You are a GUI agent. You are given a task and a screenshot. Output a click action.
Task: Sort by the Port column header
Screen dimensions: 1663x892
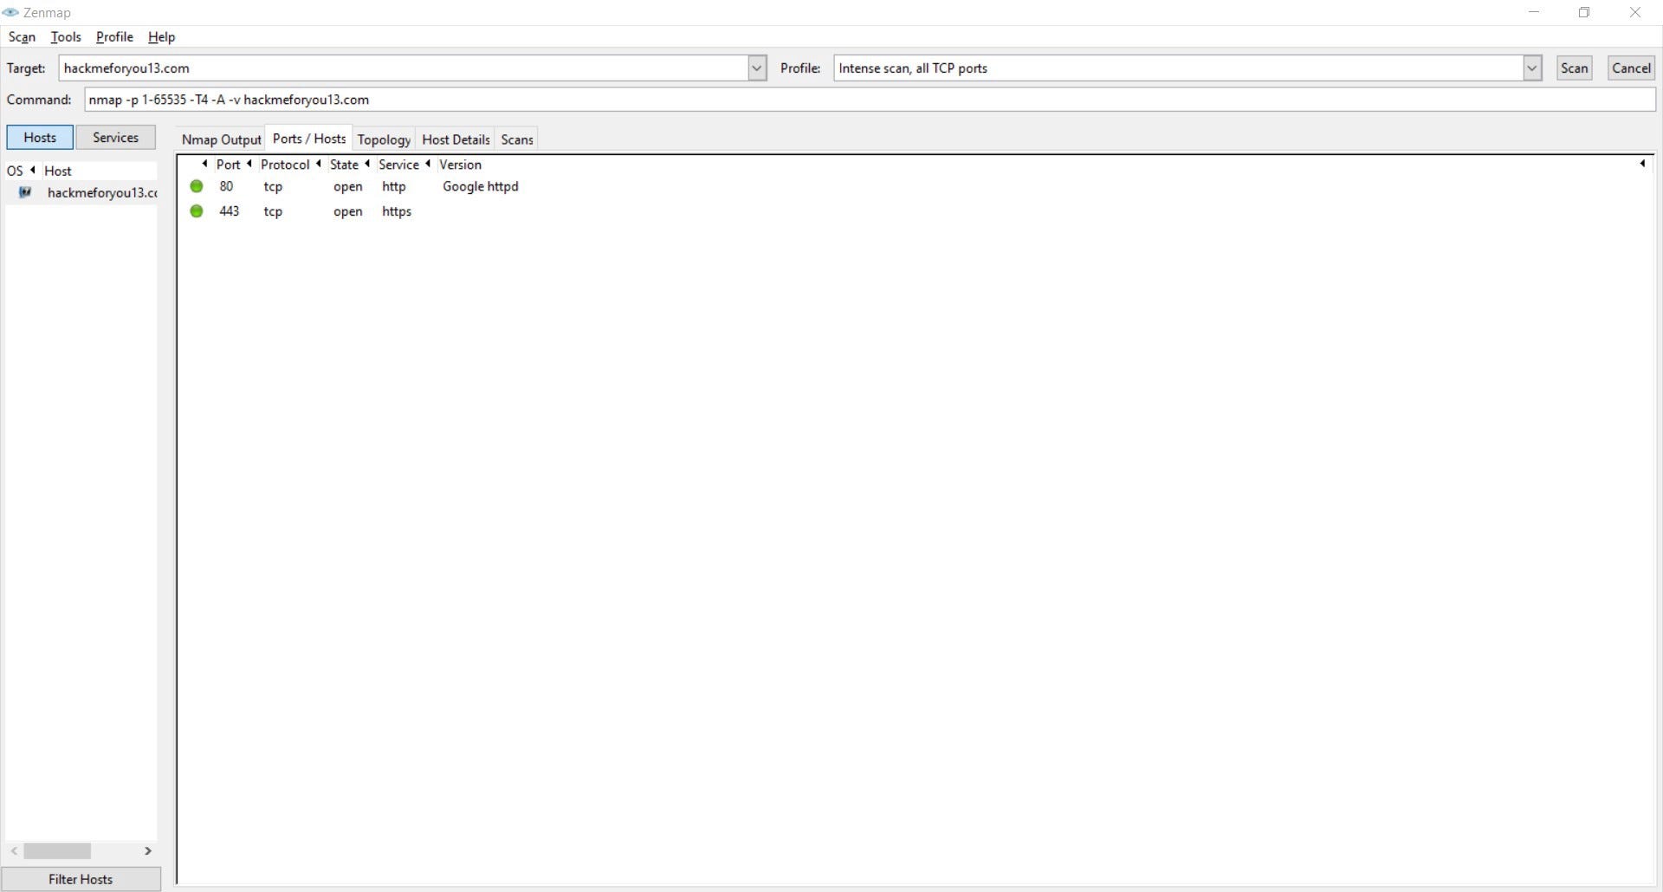[228, 165]
